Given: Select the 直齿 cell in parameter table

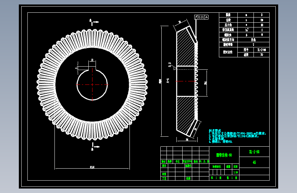Looking at the screenshot, I should (x=253, y=40).
